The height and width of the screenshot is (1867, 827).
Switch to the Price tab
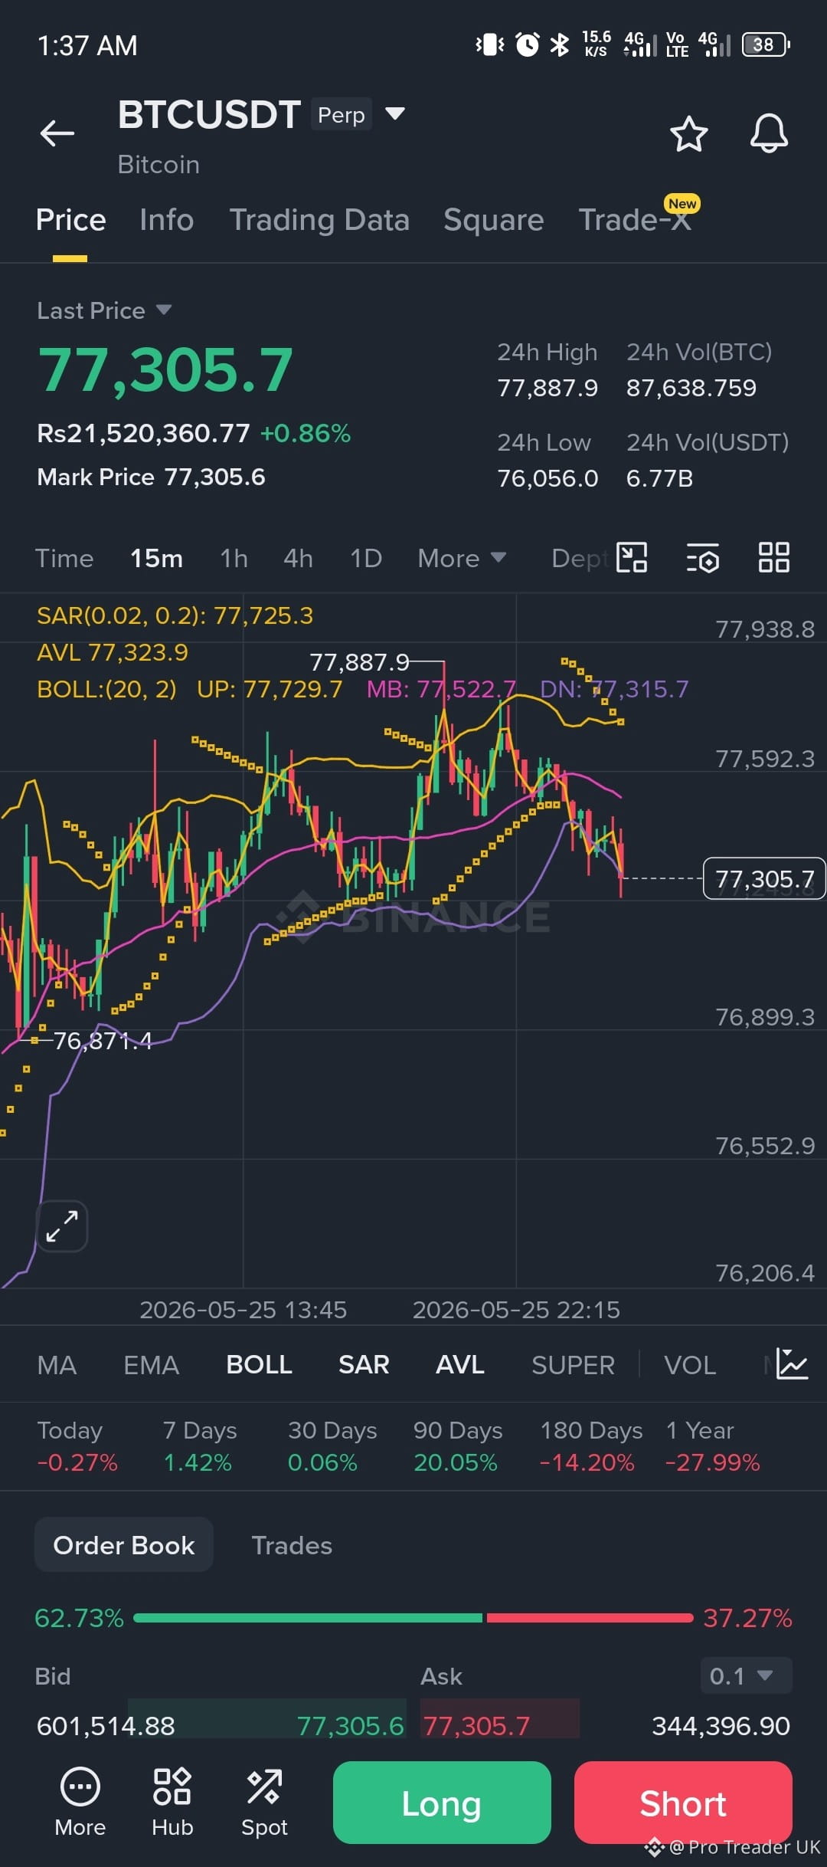click(x=70, y=220)
